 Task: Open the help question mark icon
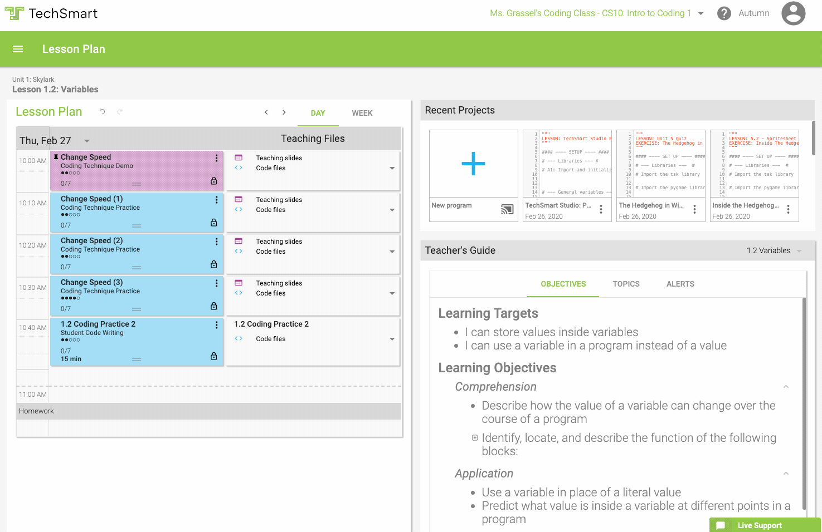point(724,13)
